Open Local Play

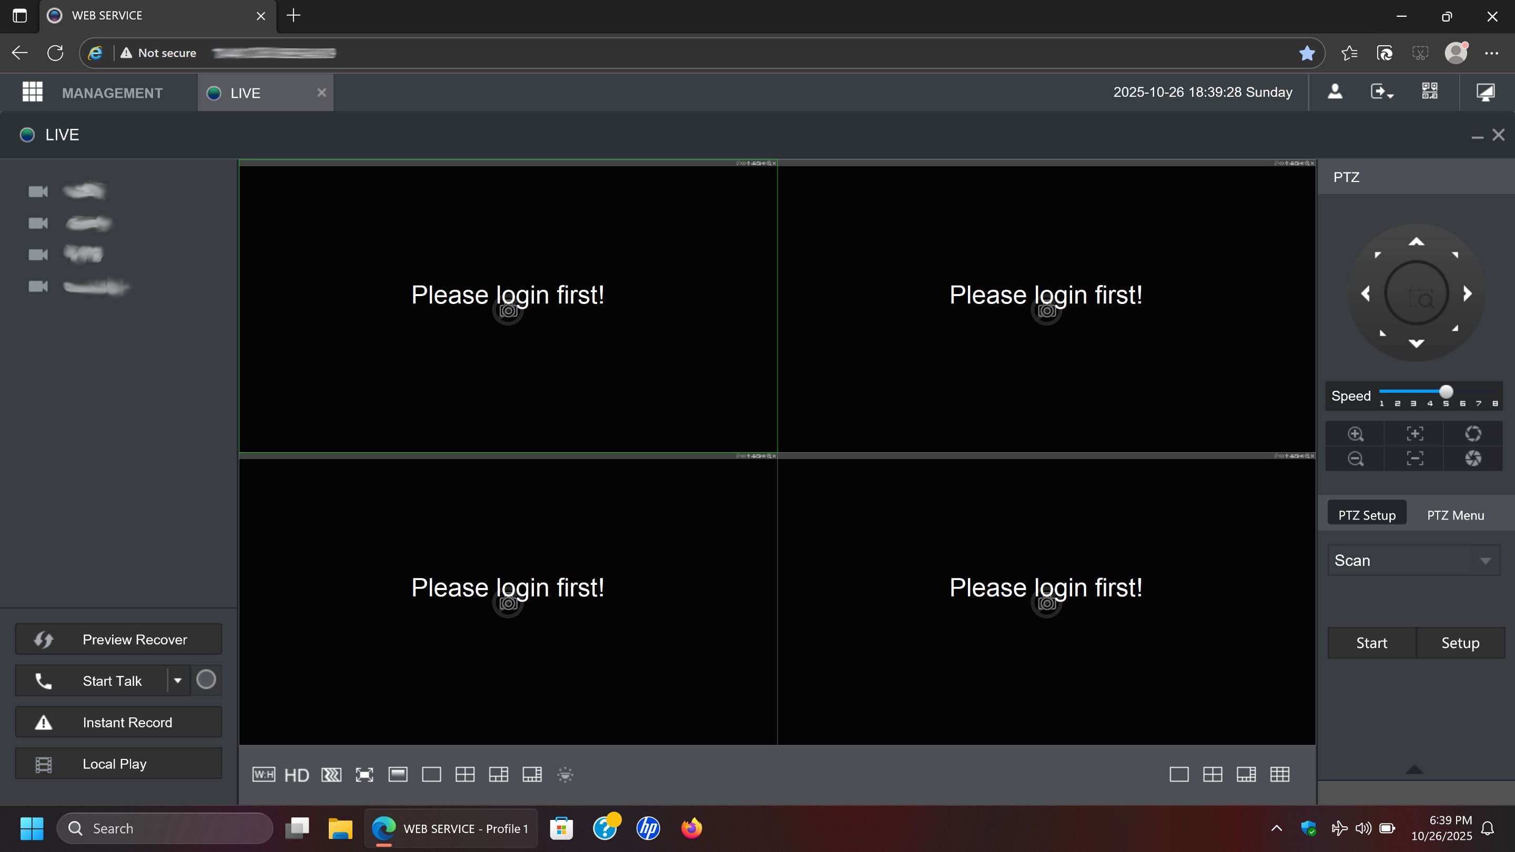coord(118,764)
